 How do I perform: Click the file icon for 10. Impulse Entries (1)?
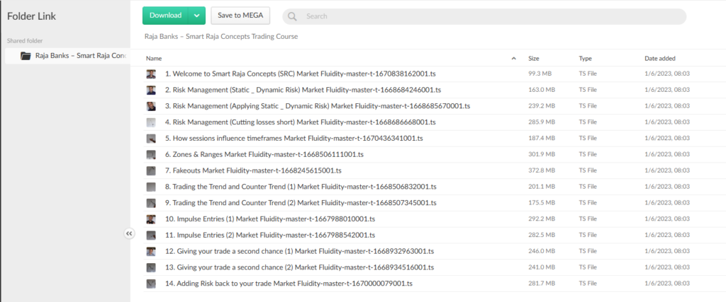coord(151,219)
